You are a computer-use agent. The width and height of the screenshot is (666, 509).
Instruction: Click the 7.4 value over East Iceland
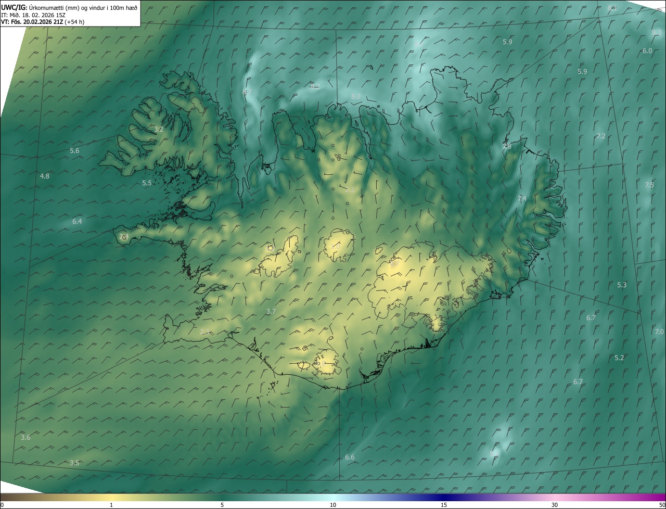tap(522, 198)
